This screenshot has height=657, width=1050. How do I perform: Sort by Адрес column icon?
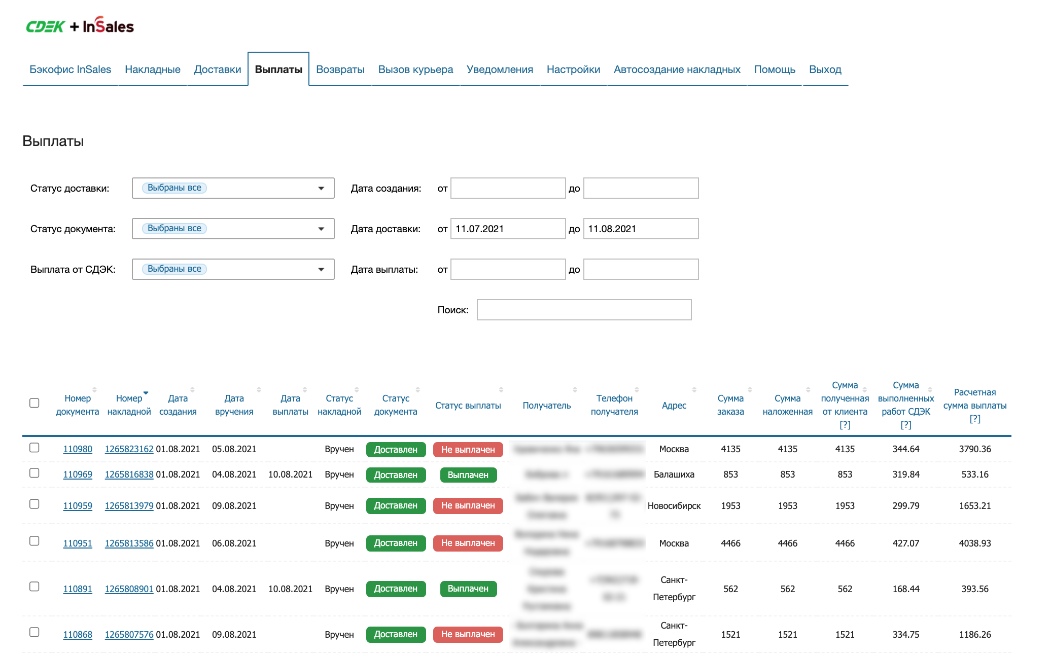click(x=694, y=390)
